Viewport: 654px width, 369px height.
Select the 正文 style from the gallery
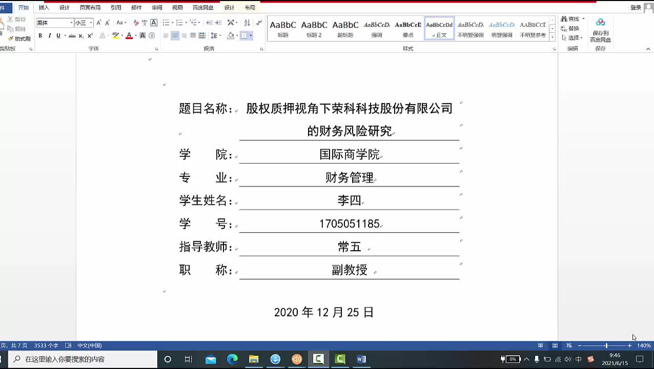pos(438,29)
